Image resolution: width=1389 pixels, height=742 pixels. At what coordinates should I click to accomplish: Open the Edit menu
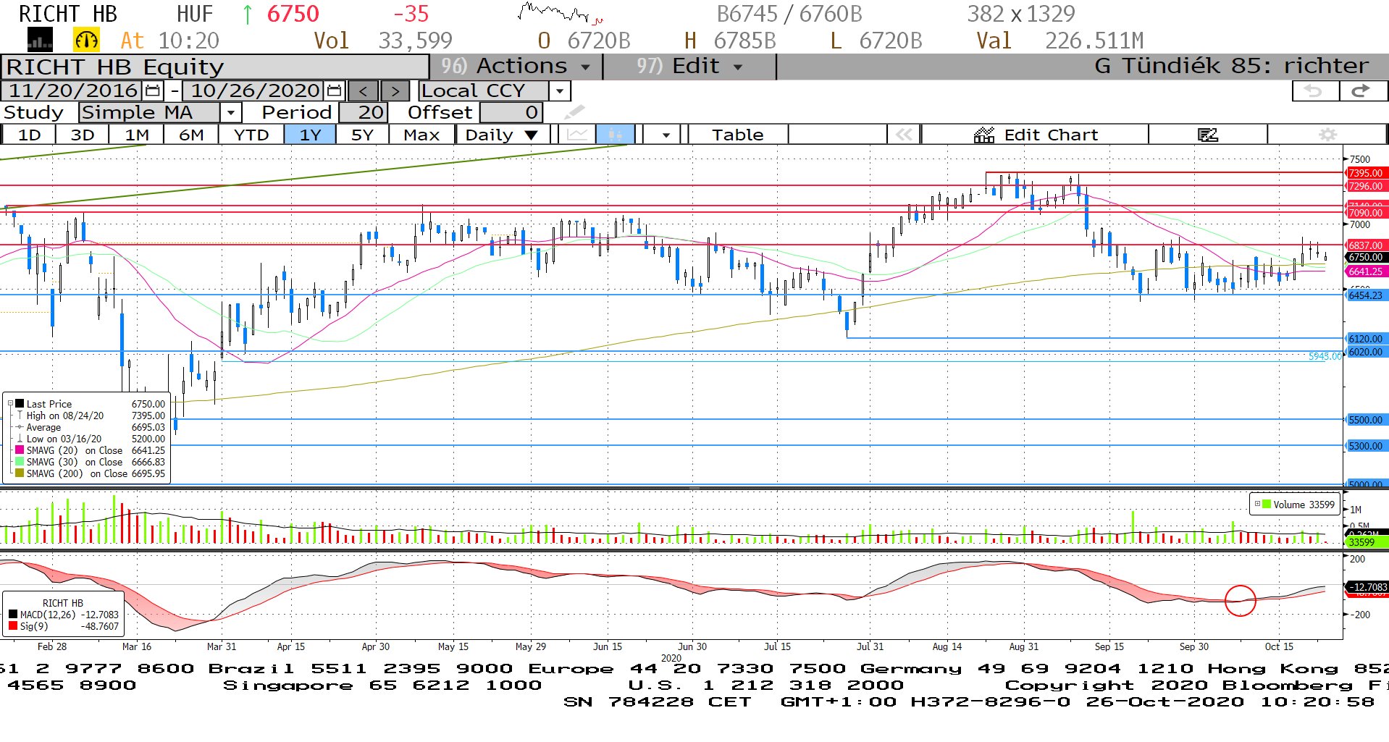(688, 67)
